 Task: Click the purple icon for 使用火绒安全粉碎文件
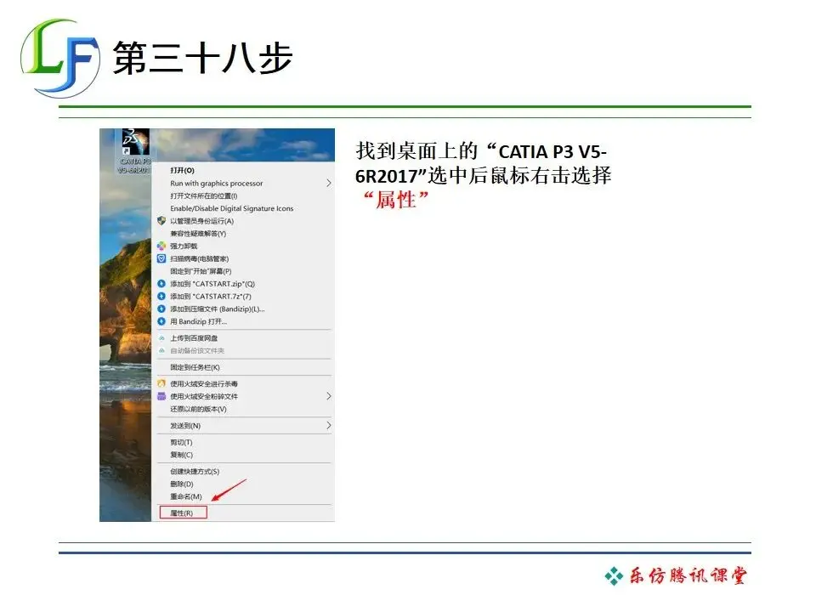(161, 396)
